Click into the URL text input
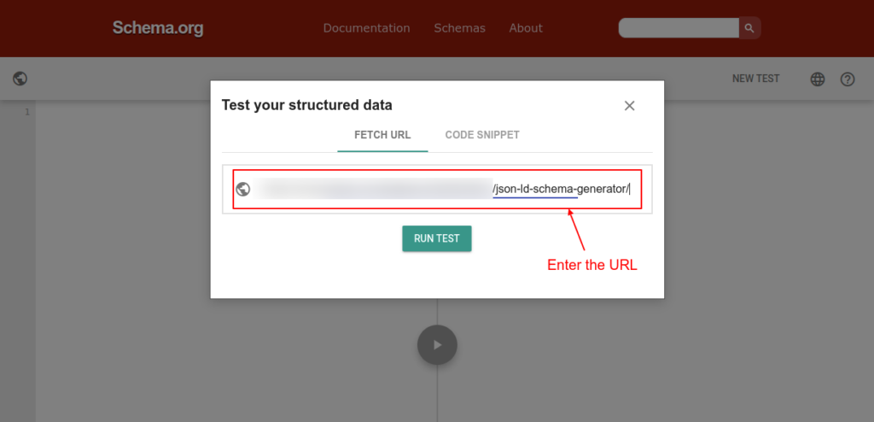 pyautogui.click(x=444, y=189)
